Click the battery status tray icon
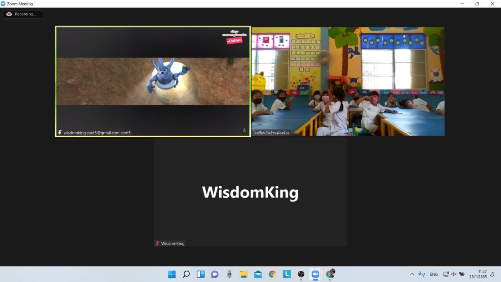 point(462,274)
